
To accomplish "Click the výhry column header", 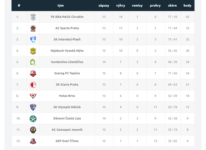I will 121,5.
